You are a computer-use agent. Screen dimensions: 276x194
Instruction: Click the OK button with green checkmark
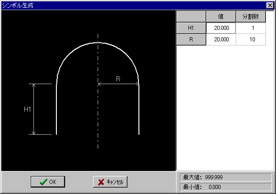(x=48, y=182)
